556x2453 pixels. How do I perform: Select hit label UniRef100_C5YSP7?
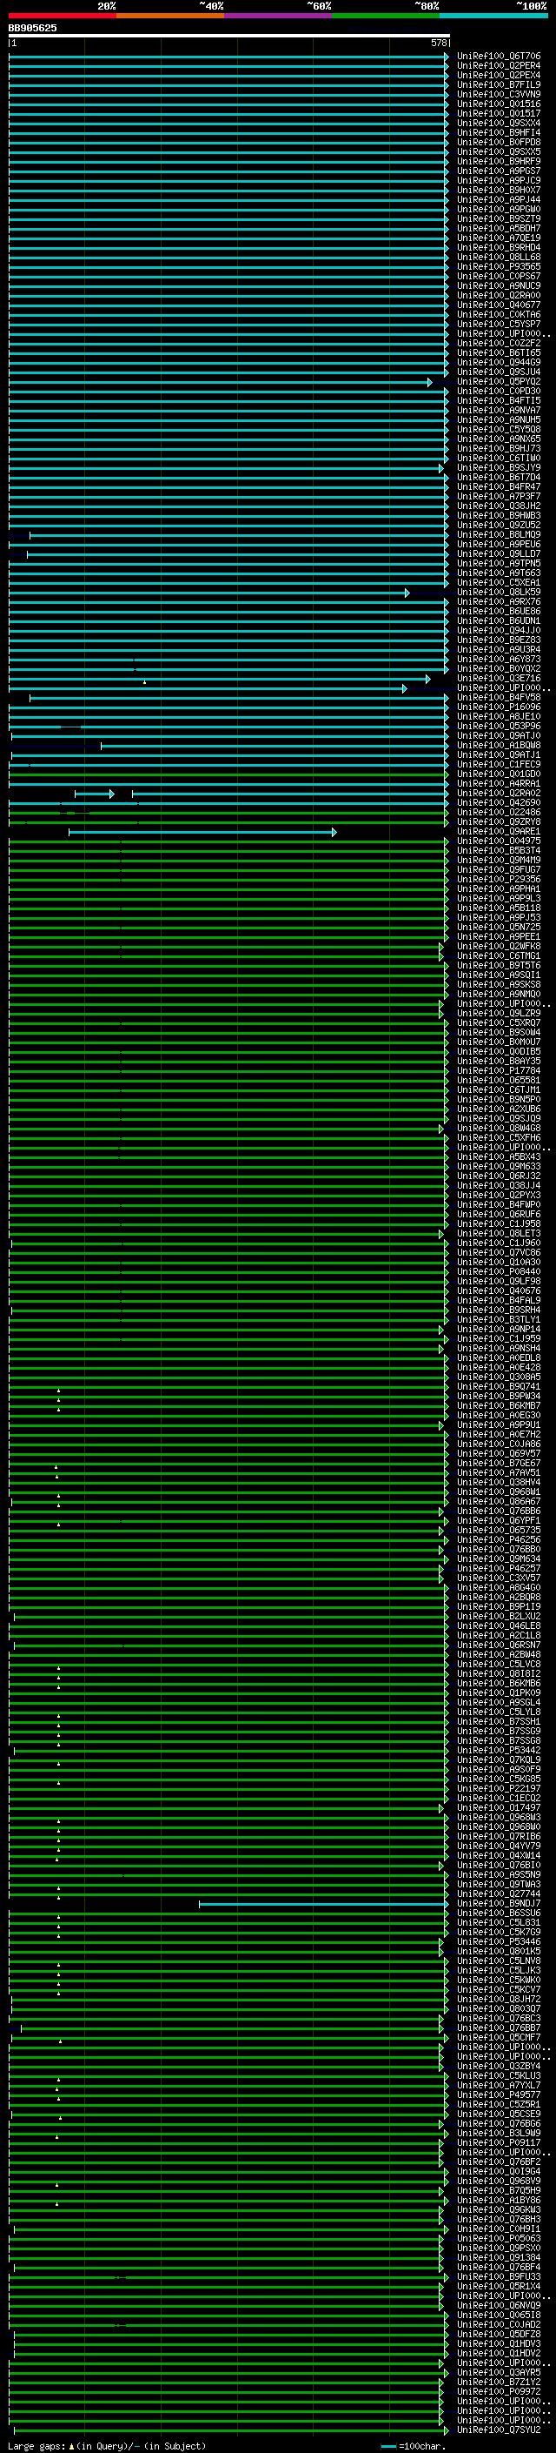point(499,324)
